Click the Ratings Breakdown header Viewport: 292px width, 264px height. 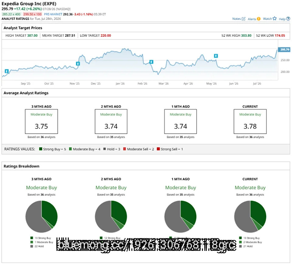point(21,166)
